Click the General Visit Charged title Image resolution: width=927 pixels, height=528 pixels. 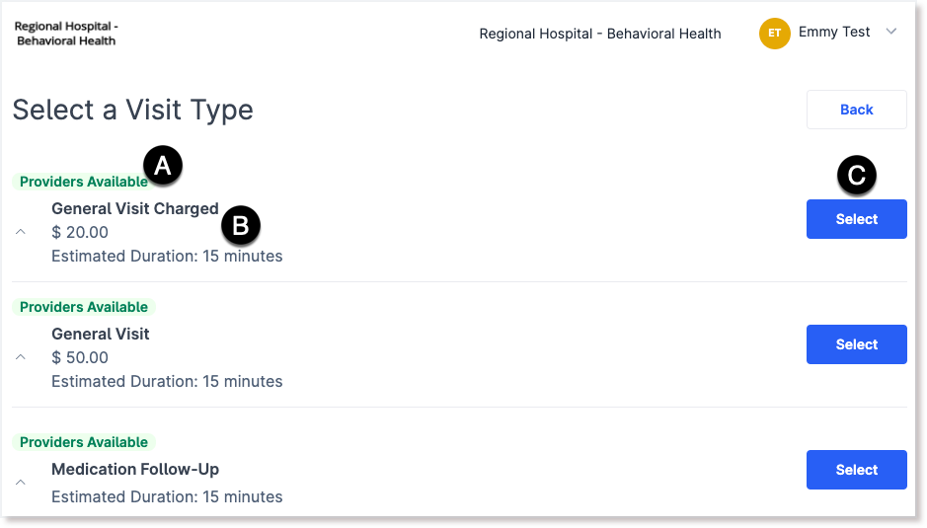point(135,208)
